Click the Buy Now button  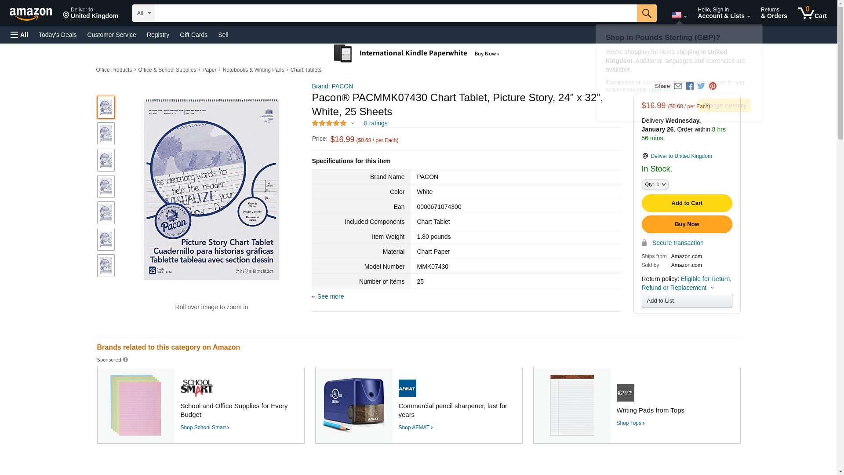coord(687,224)
